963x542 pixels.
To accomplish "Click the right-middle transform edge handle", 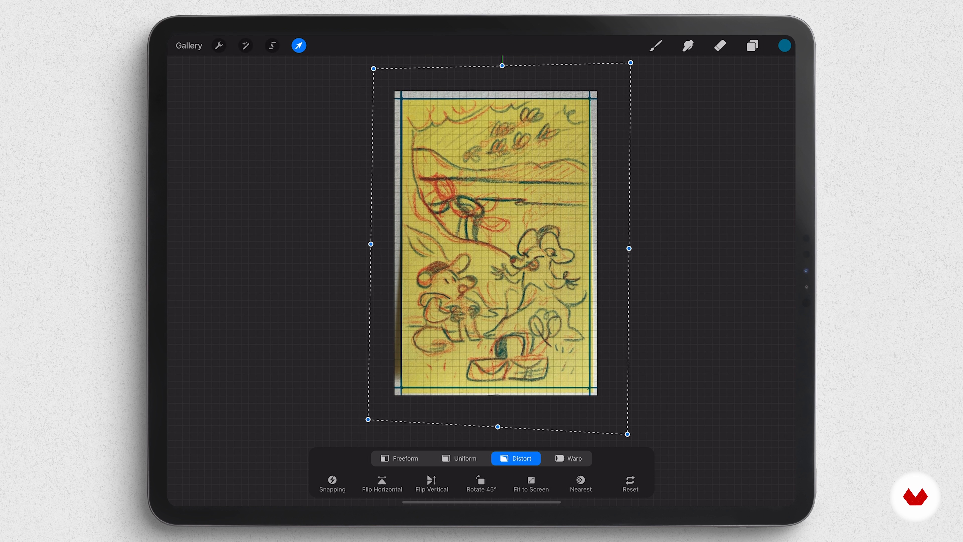I will 629,248.
